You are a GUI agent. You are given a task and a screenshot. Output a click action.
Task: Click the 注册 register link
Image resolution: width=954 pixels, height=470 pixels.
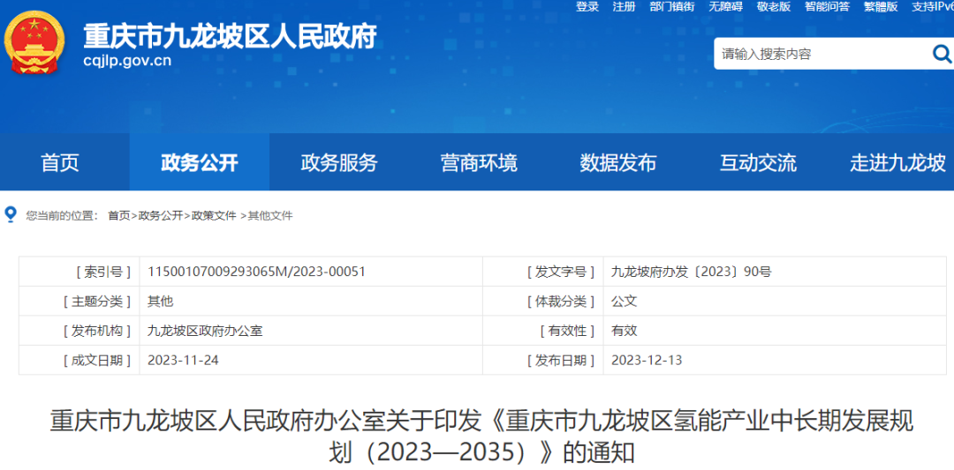click(625, 7)
